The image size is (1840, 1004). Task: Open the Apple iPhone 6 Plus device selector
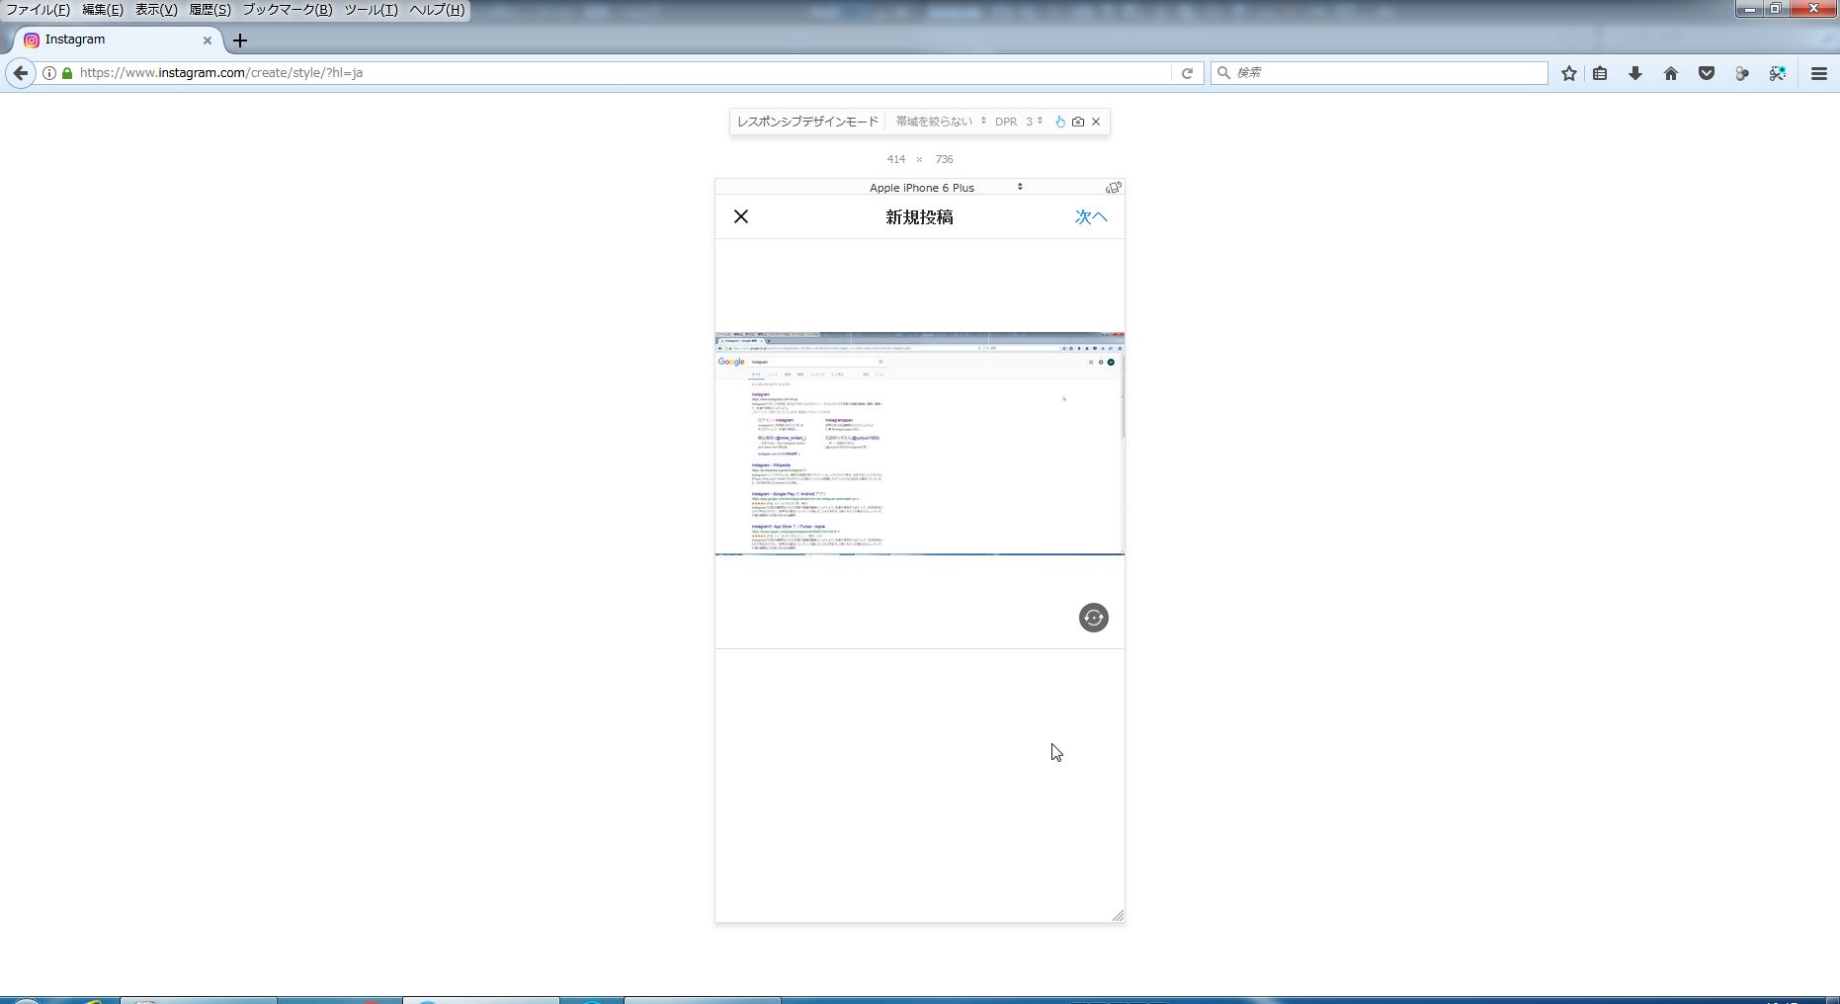(946, 187)
